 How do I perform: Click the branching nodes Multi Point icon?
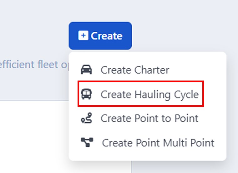pyautogui.click(x=87, y=143)
